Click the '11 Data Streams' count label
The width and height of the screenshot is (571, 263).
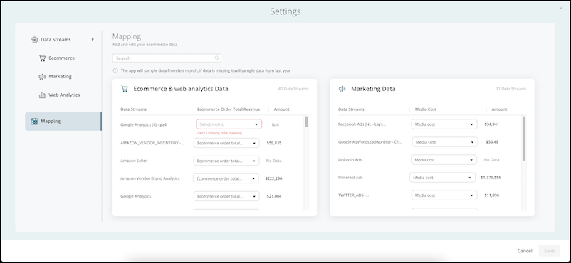(x=511, y=89)
